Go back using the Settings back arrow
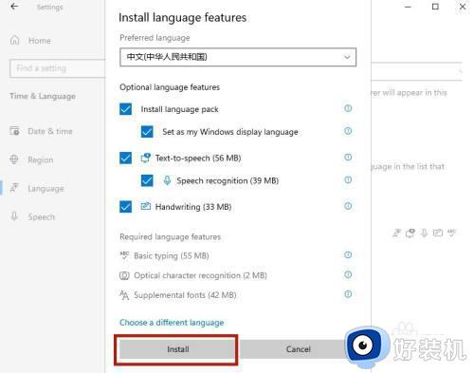This screenshot has height=373, width=474. [14, 7]
